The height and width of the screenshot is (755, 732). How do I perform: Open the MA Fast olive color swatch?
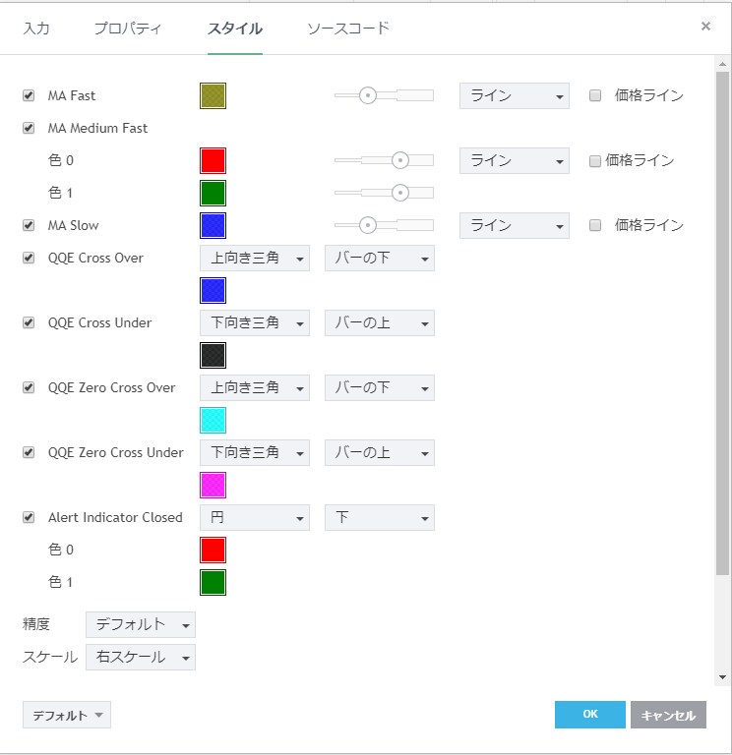click(213, 95)
